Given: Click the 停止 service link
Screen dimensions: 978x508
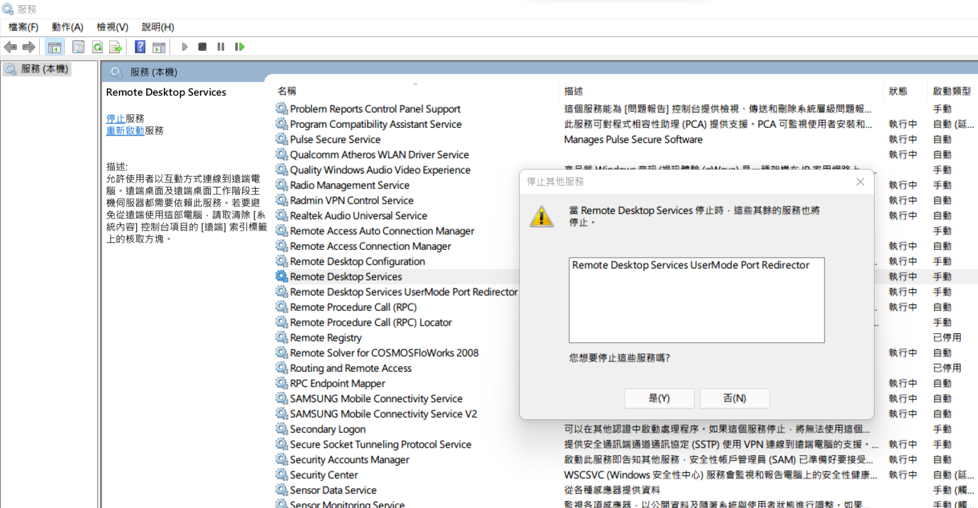Looking at the screenshot, I should click(x=115, y=118).
